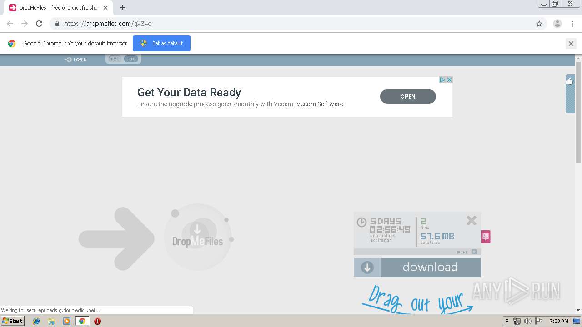Reload the page with the refresh icon
The image size is (582, 327).
[39, 24]
